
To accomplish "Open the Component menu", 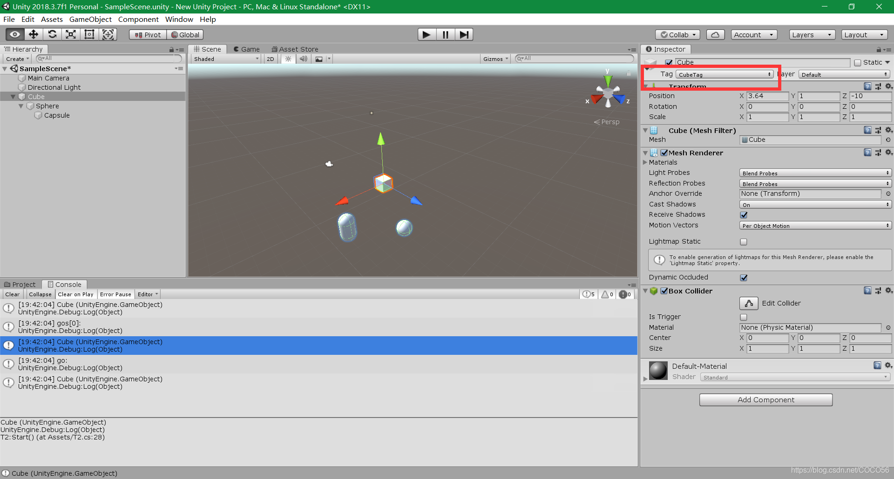I will (x=138, y=20).
